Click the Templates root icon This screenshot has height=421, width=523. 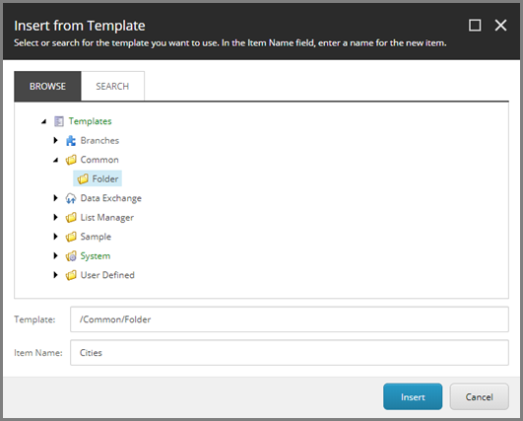pyautogui.click(x=59, y=121)
